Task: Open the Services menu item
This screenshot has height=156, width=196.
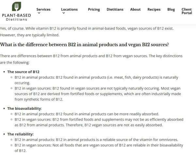Action: 43,10
